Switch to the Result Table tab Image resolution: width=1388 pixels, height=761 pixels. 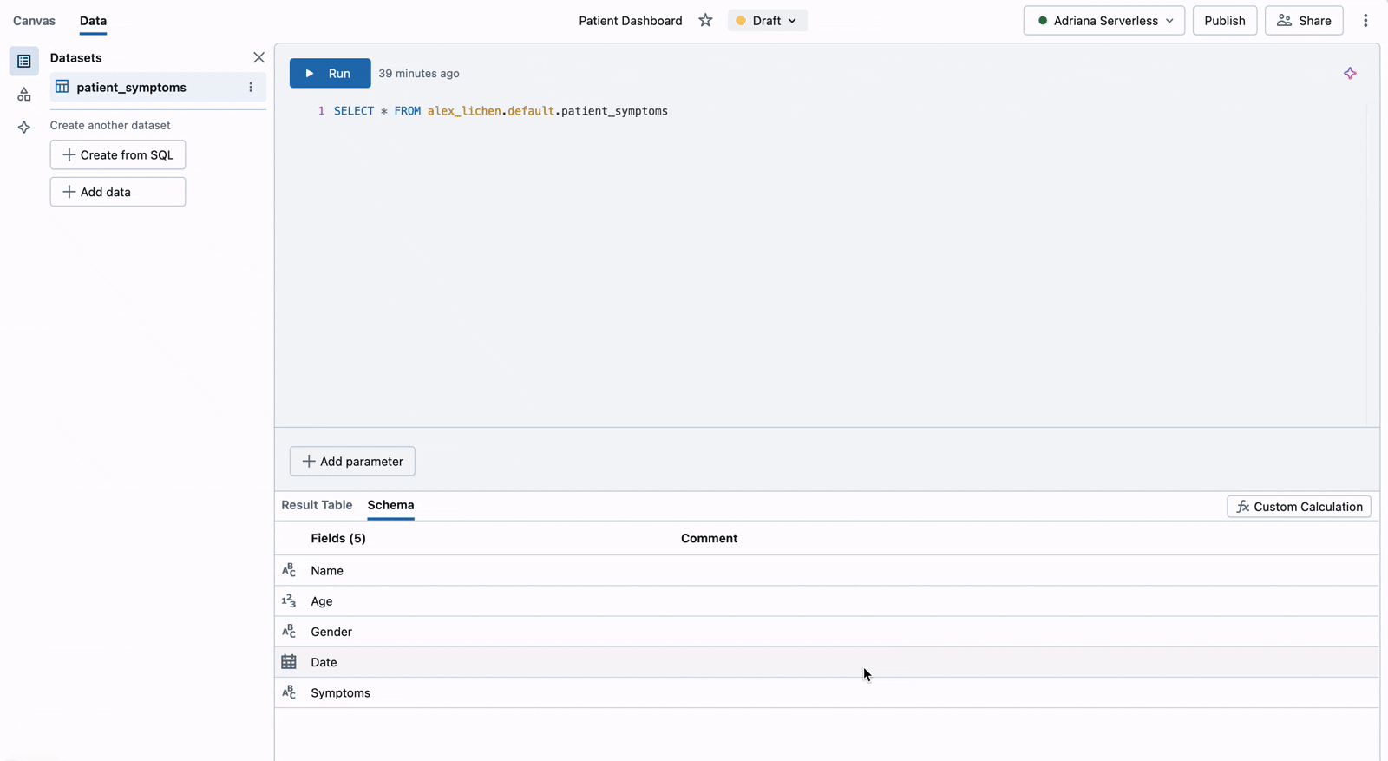tap(317, 505)
